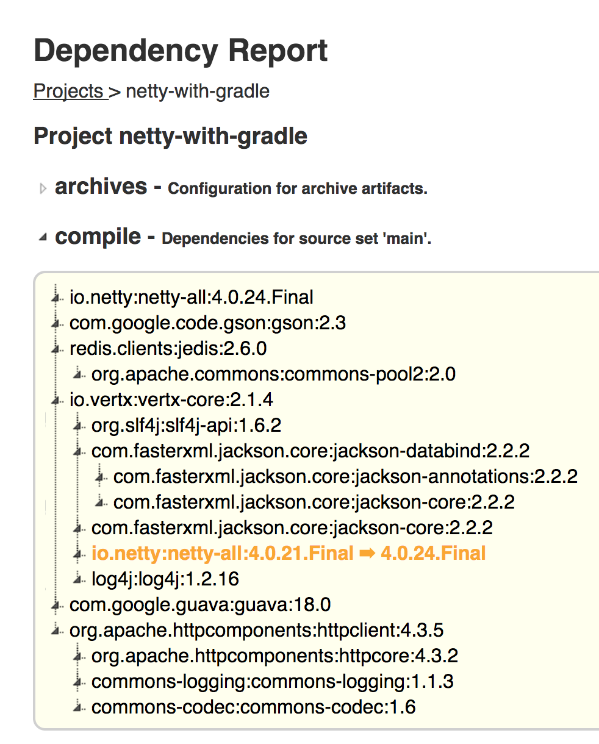Screen dimensions: 599x744
Task: Select the commons-codec:1.6 dependency
Action: pyautogui.click(x=253, y=707)
